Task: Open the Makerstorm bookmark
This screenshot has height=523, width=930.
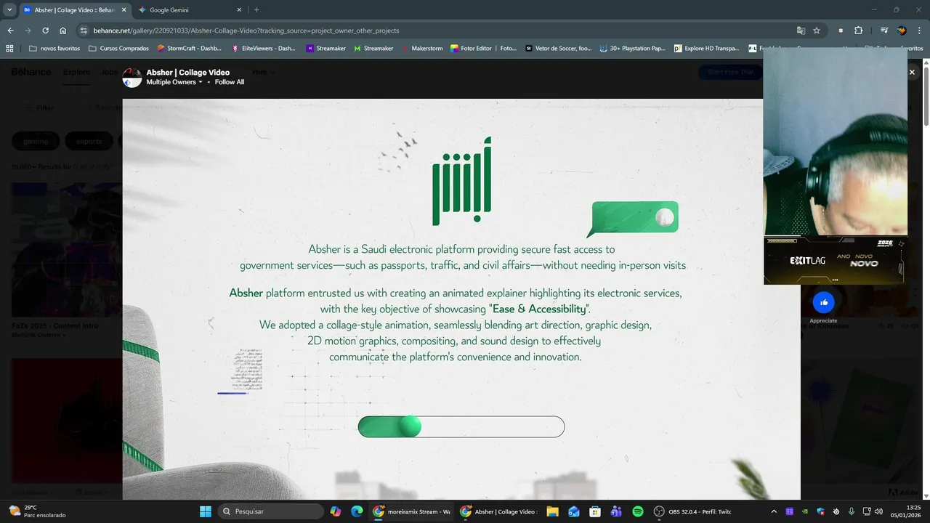Action: point(421,49)
